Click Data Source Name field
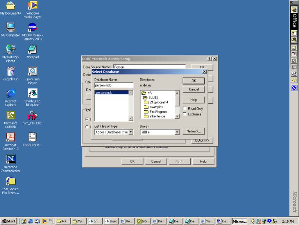This screenshot has height=225, width=299. pos(149,67)
